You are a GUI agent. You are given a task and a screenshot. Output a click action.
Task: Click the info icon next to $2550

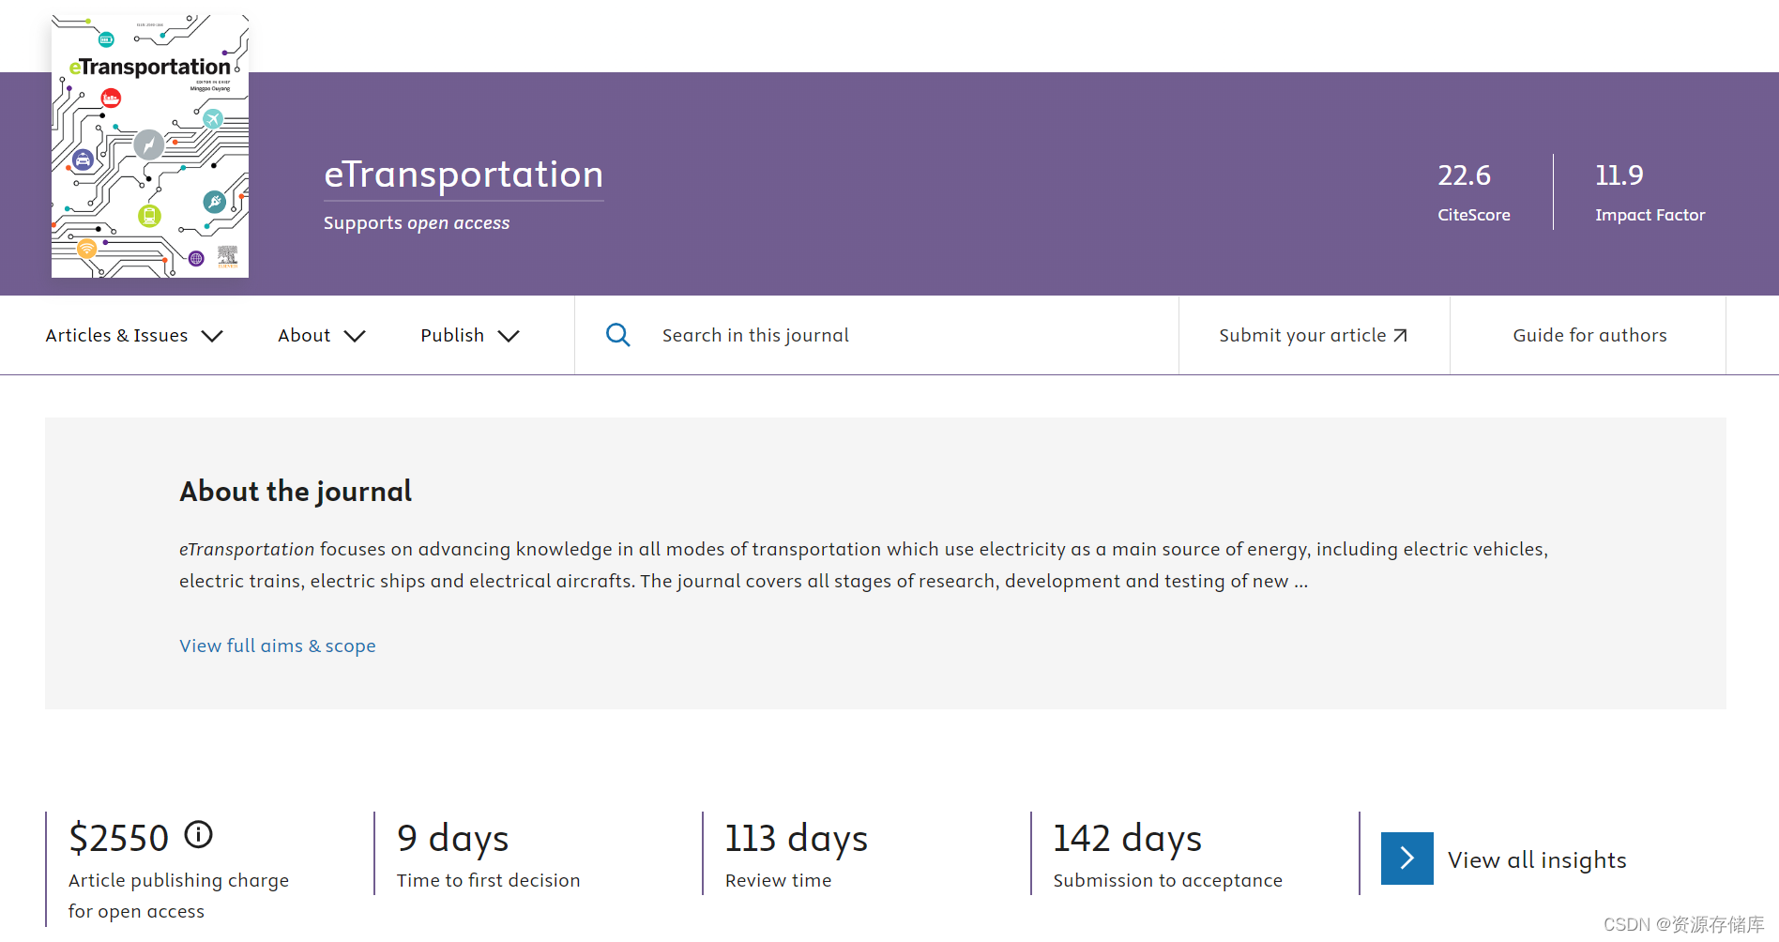pyautogui.click(x=198, y=834)
